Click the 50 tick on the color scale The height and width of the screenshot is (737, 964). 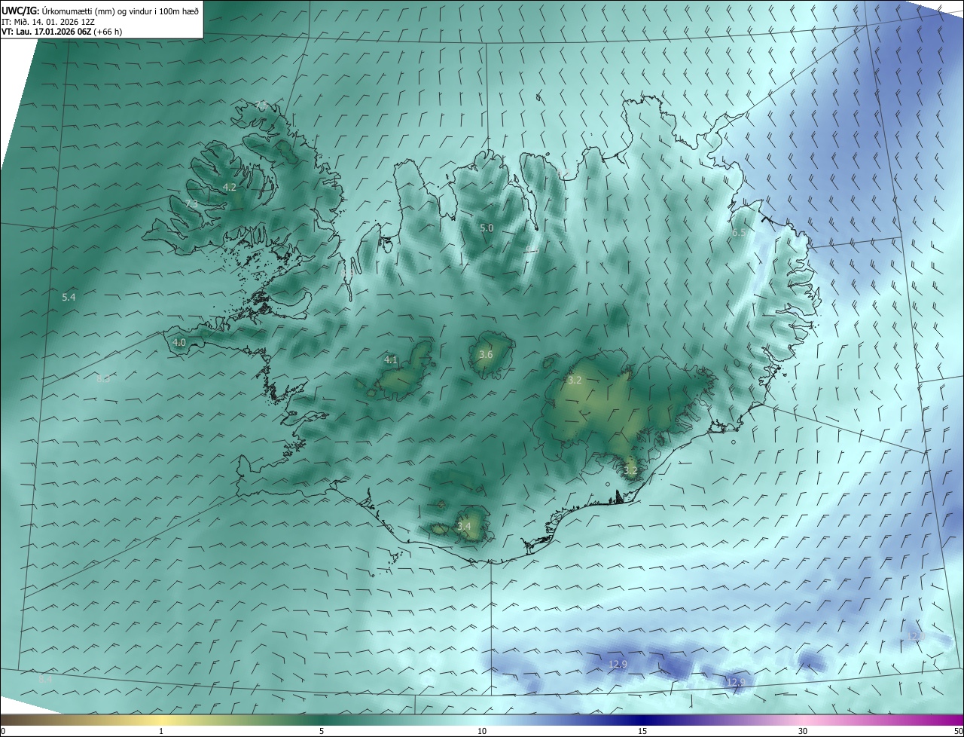[958, 731]
